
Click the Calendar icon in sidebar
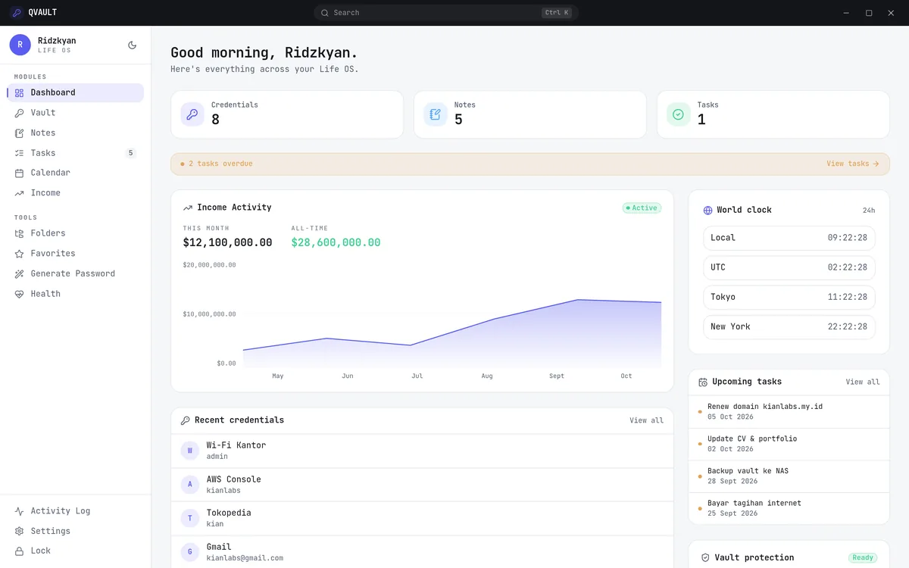pos(20,173)
